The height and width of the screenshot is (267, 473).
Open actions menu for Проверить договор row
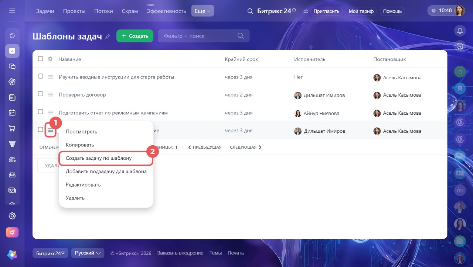coord(51,95)
